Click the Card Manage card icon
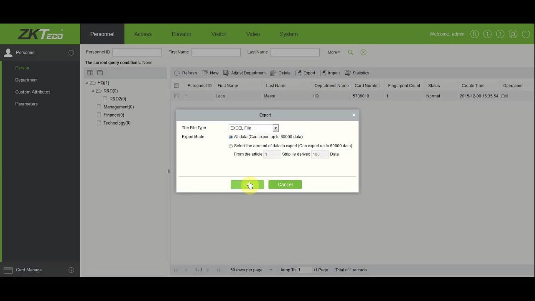 click(8, 270)
